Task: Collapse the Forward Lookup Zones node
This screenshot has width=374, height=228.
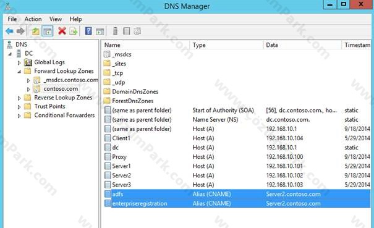Action: click(x=19, y=72)
